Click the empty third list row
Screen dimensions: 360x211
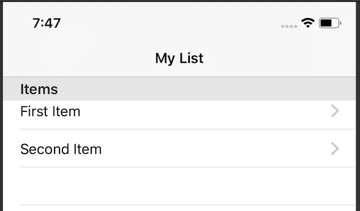(185, 186)
